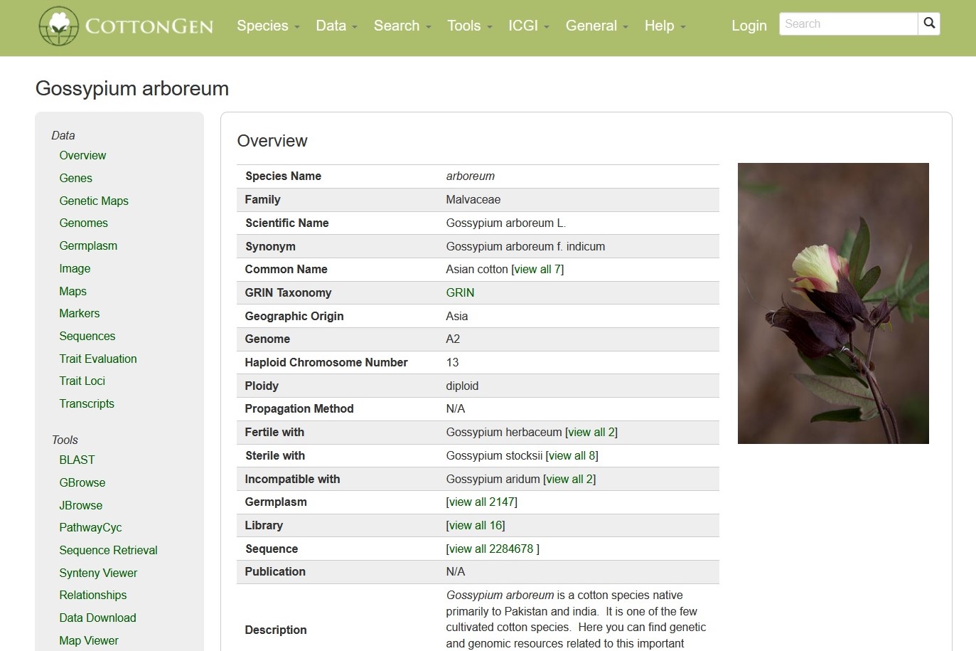Open Map Viewer tool link

(x=89, y=640)
